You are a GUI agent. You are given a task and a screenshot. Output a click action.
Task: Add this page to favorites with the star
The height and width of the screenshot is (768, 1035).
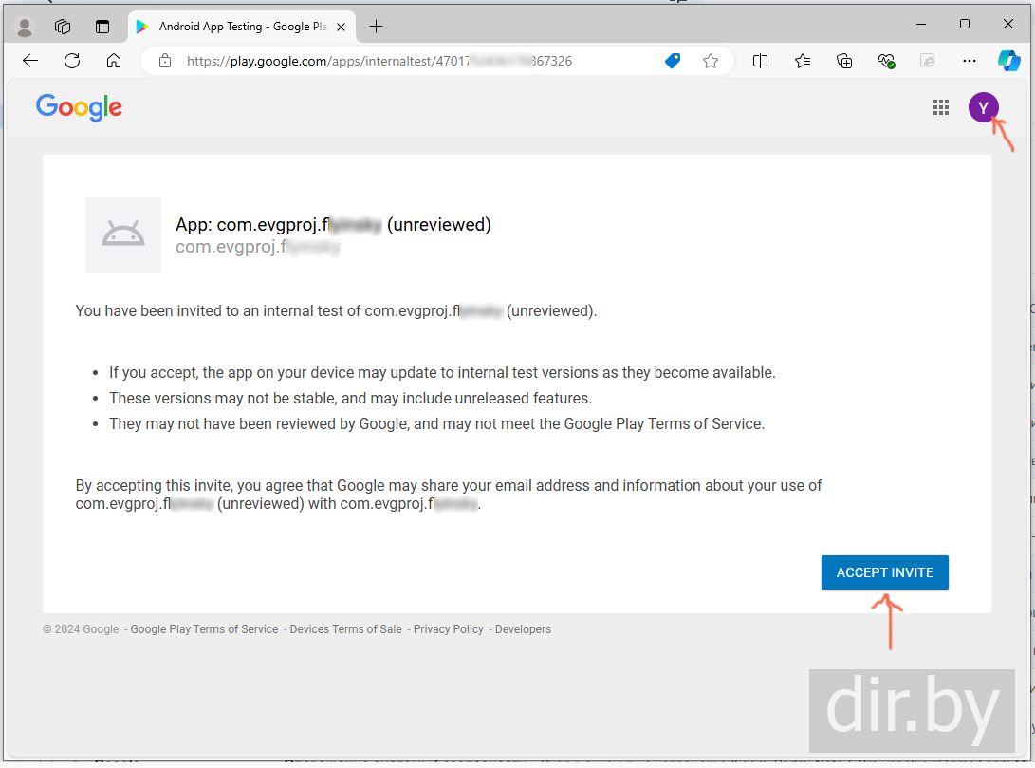(x=711, y=62)
